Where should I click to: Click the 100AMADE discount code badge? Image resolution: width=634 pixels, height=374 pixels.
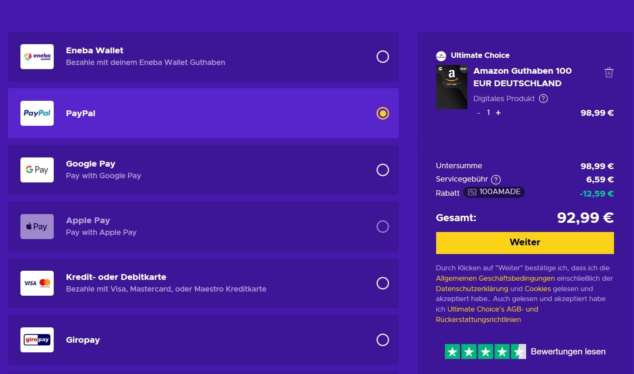(494, 192)
